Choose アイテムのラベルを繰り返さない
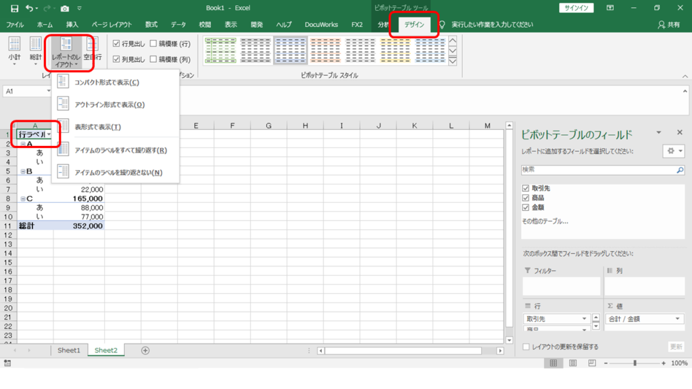Viewport: 692px width, 389px height. point(115,172)
